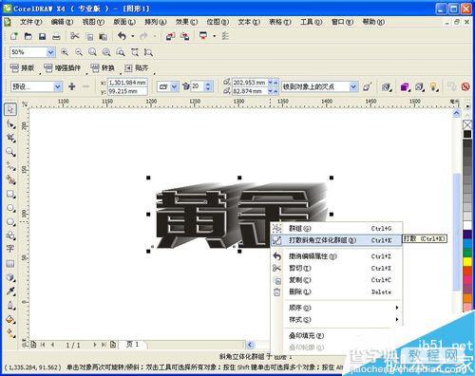Choose 群组(G) from context menu
The width and height of the screenshot is (475, 376).
(x=336, y=228)
